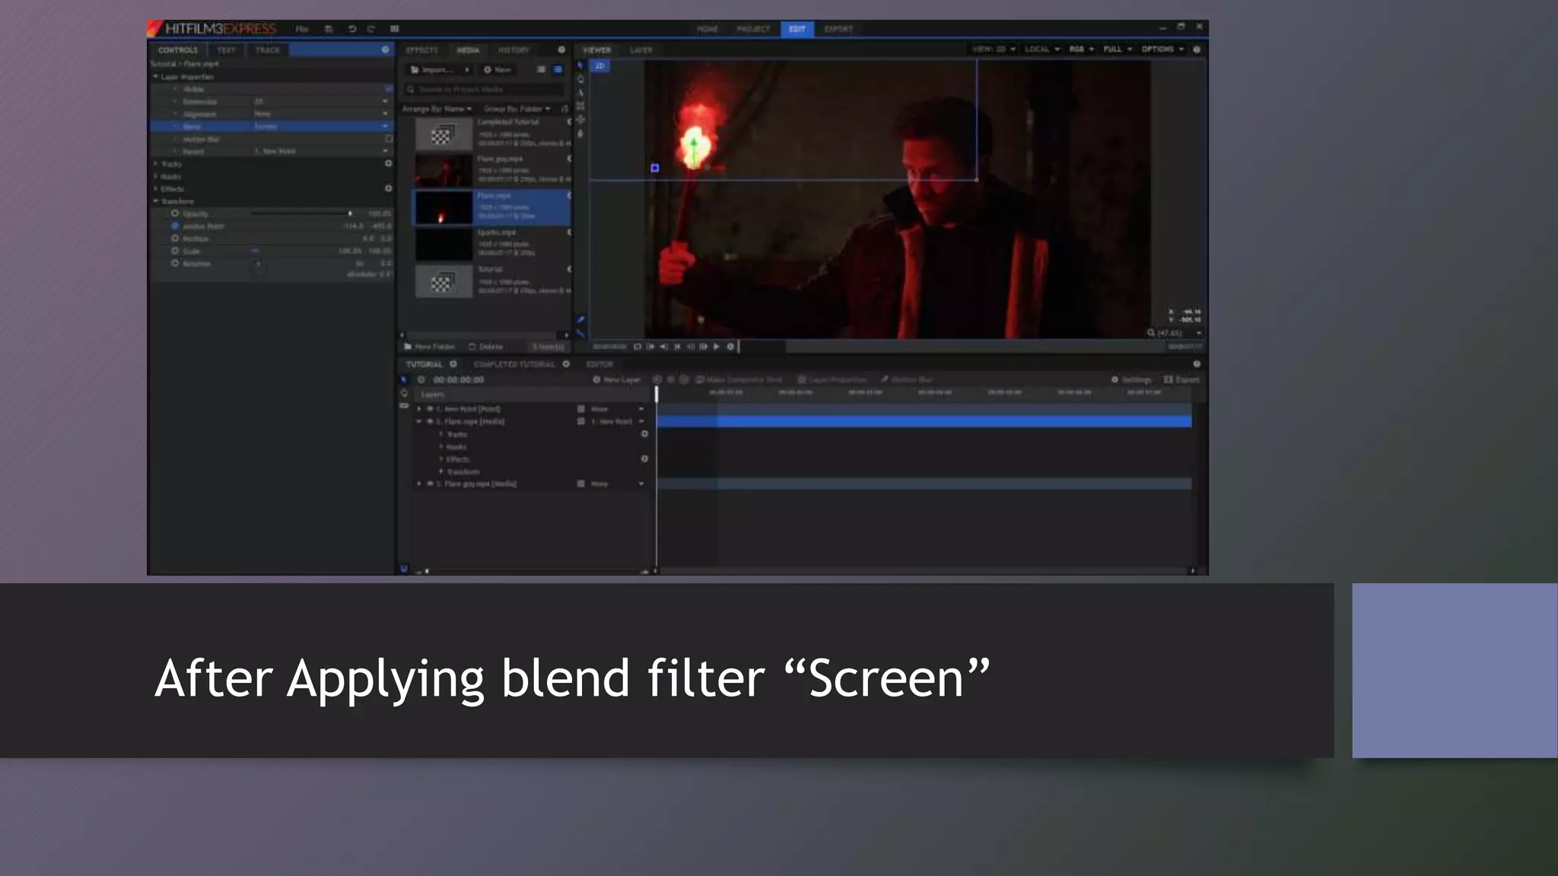The image size is (1558, 876).
Task: Toggle the Motion Blur checkbox in controls
Action: [389, 139]
